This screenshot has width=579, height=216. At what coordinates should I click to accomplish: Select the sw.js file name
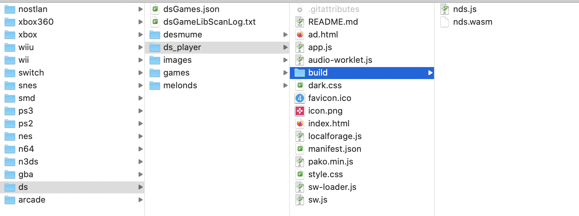click(x=318, y=200)
